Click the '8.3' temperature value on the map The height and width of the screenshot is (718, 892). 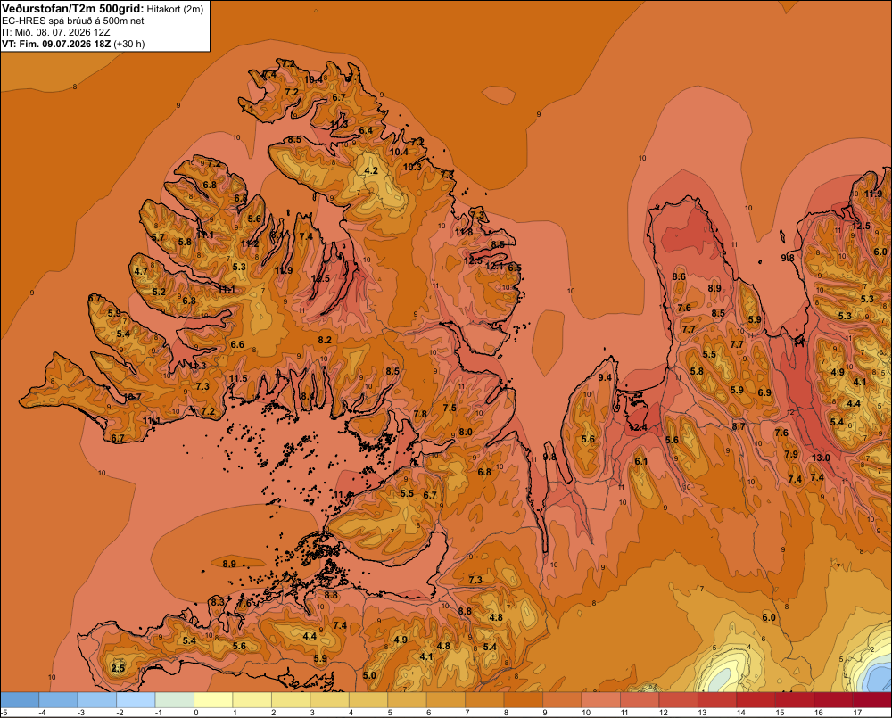218,601
